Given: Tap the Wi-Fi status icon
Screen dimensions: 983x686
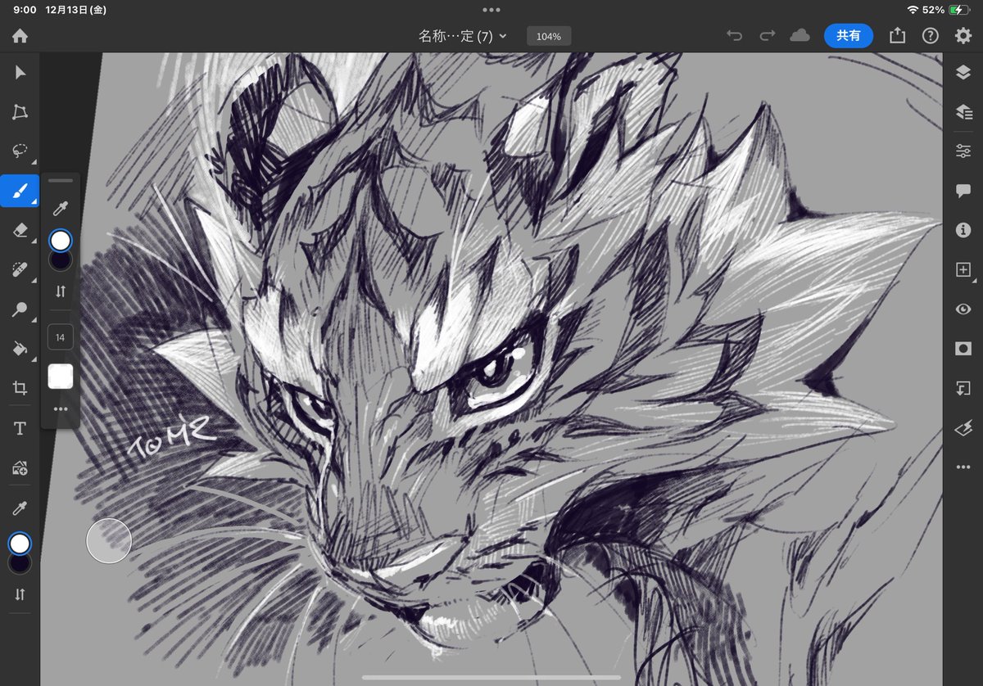Looking at the screenshot, I should pyautogui.click(x=912, y=10).
